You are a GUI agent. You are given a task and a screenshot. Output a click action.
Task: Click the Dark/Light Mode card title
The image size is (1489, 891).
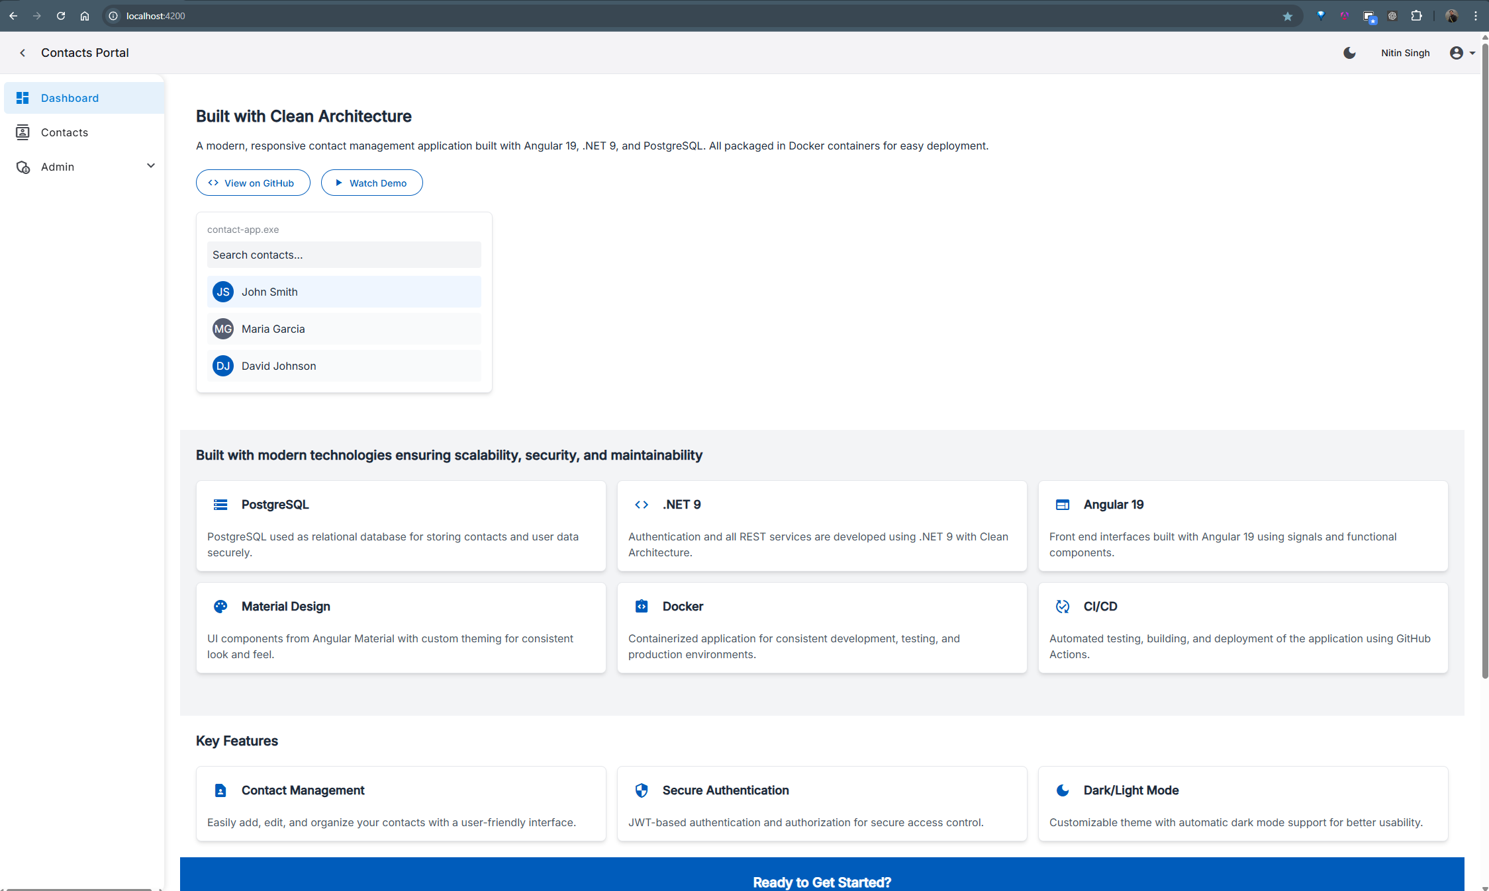pyautogui.click(x=1131, y=790)
